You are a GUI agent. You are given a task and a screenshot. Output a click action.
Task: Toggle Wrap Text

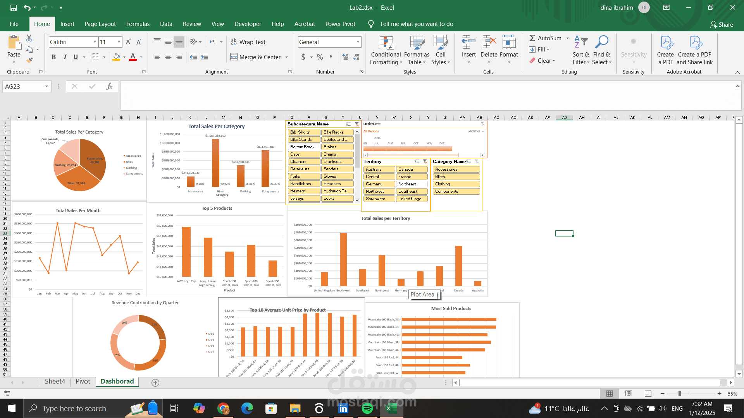coord(248,42)
